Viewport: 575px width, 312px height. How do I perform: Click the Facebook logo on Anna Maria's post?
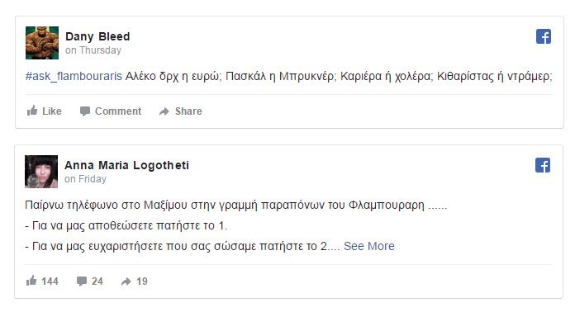pos(542,166)
